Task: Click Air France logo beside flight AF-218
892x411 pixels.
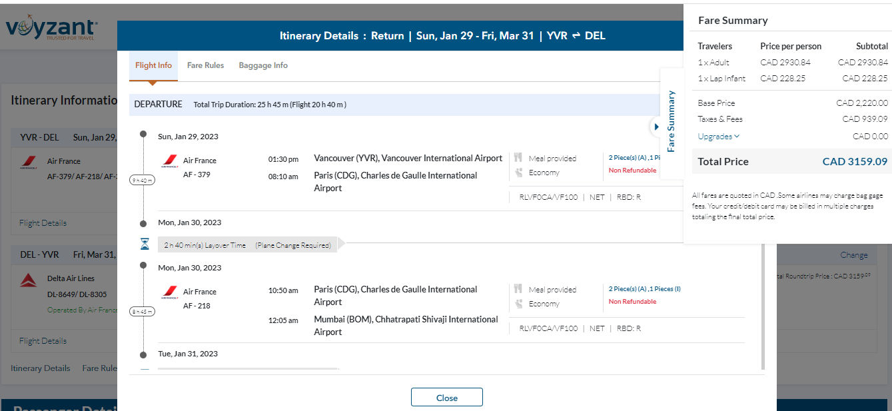Action: (x=169, y=292)
